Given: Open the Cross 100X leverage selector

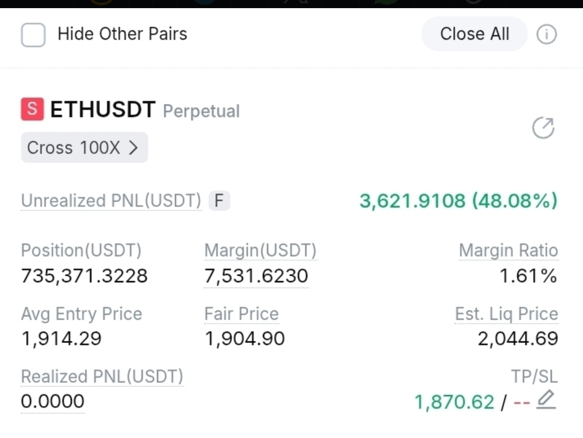Looking at the screenshot, I should tap(84, 148).
